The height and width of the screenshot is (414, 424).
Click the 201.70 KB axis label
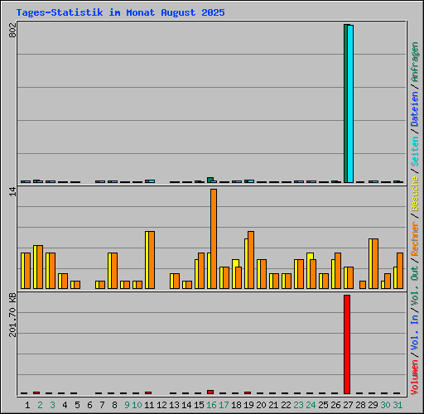coord(12,315)
